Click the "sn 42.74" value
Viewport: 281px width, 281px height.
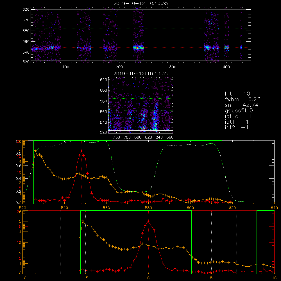coord(242,105)
